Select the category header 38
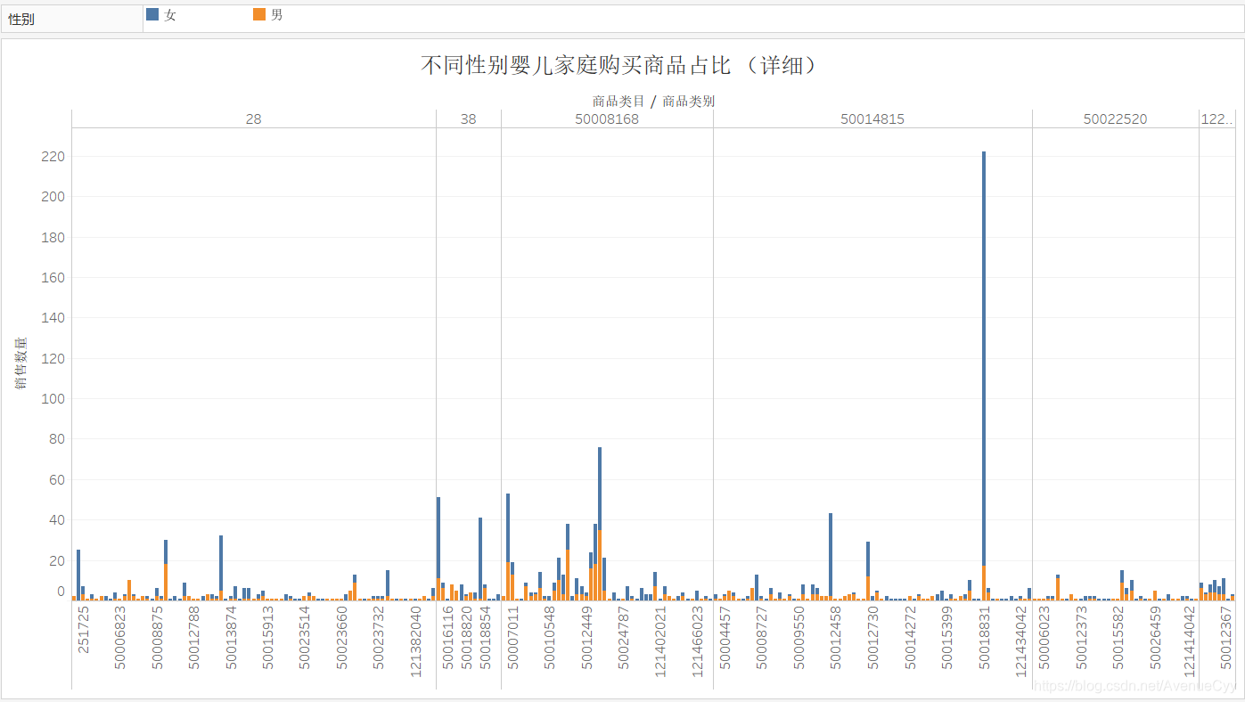The image size is (1245, 702). click(469, 118)
